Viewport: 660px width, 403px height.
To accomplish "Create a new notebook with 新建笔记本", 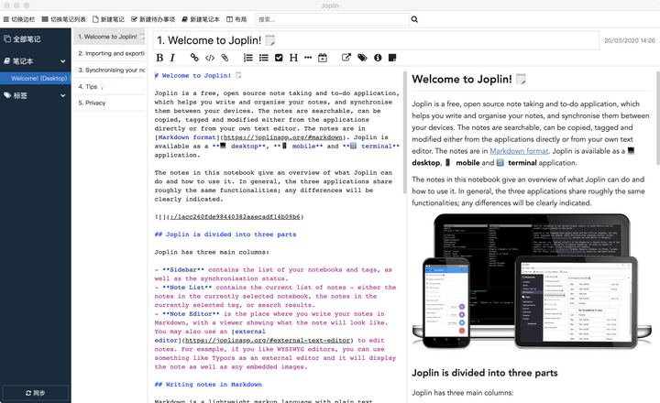I will coord(201,19).
